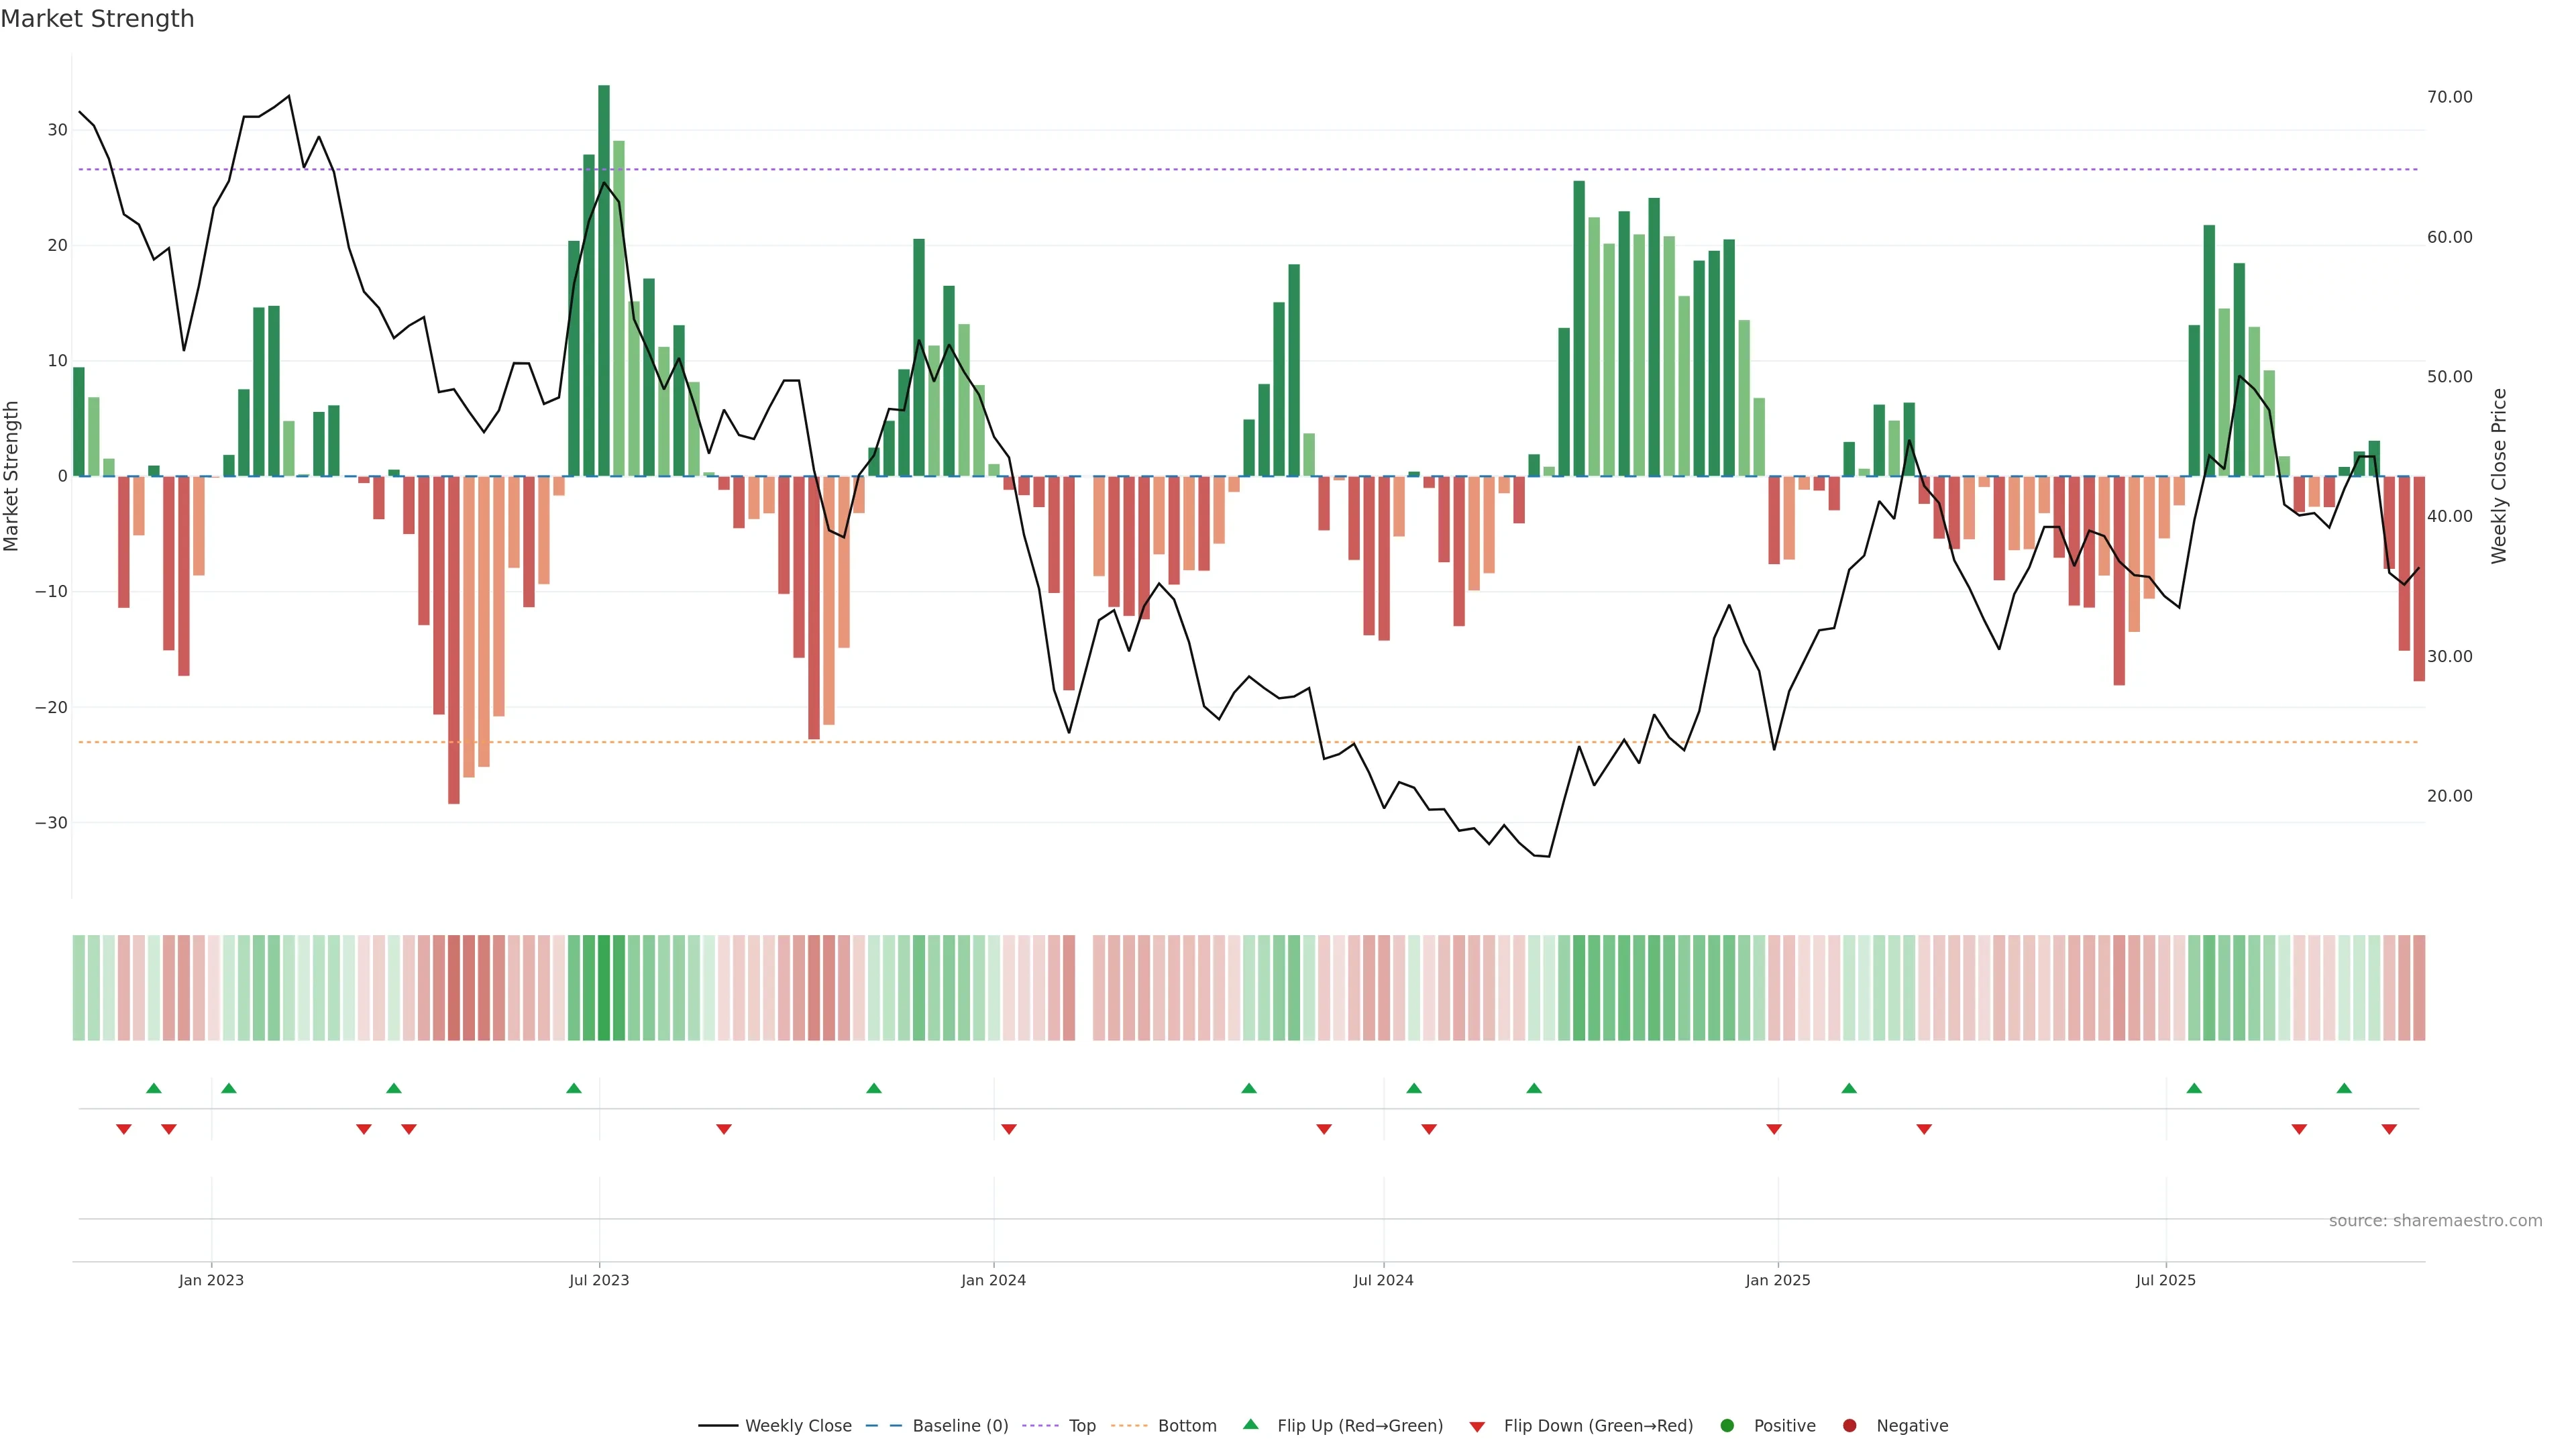Screen dimensions: 2576x1449
Task: Click the source: sharemaestro.com text
Action: coord(2435,1221)
